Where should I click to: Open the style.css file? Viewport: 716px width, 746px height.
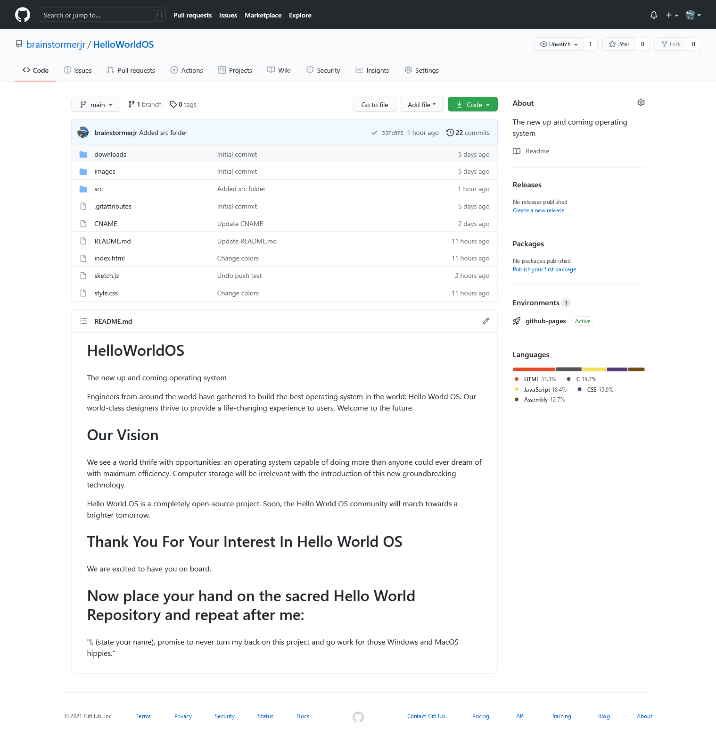106,293
